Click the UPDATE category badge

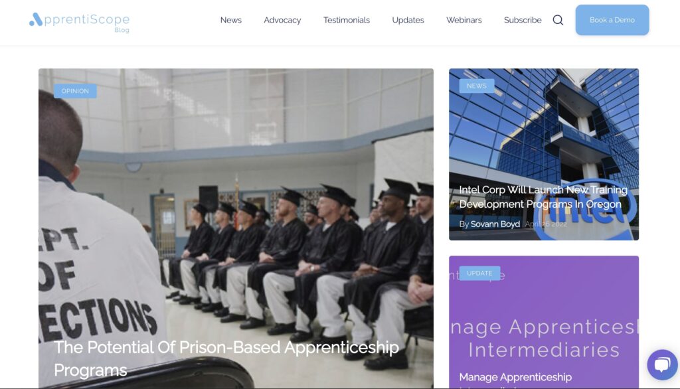point(479,273)
